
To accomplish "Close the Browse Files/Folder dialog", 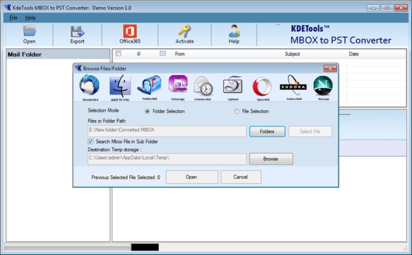I will click(x=330, y=69).
